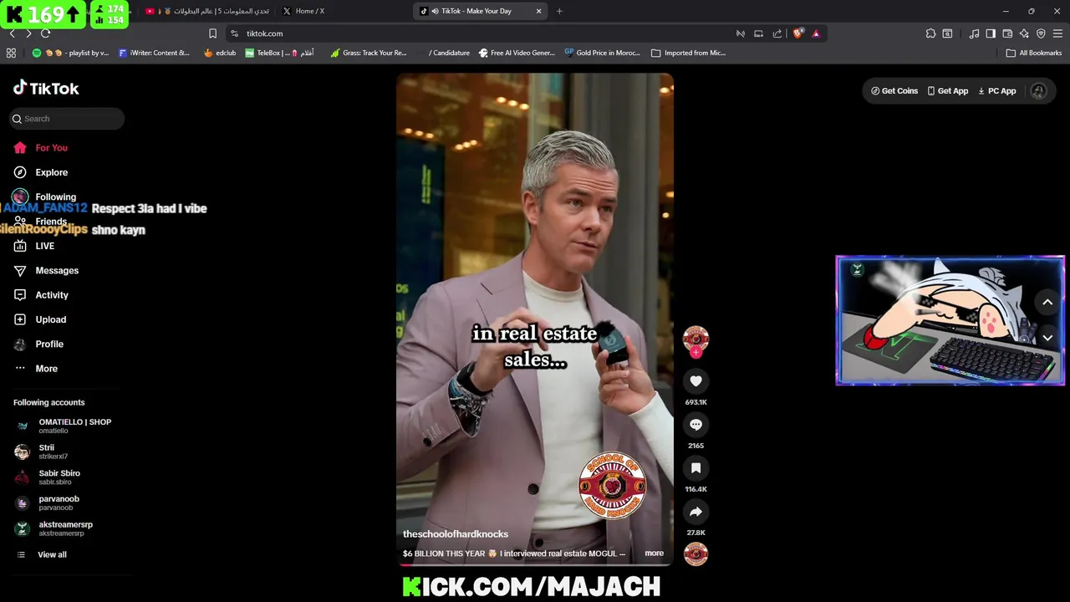Open the Imported from Mic... bookmarks folder
Image resolution: width=1070 pixels, height=602 pixels.
tap(688, 53)
